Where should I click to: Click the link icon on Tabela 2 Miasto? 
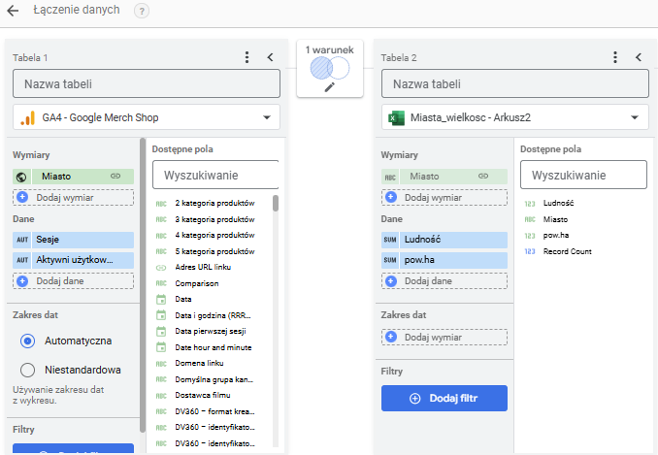pyautogui.click(x=484, y=177)
